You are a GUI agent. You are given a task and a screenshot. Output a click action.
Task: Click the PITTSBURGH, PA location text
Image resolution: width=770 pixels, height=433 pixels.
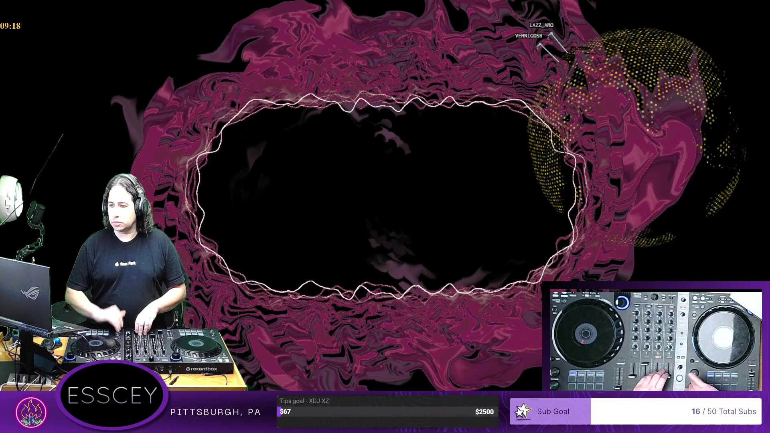(x=215, y=412)
